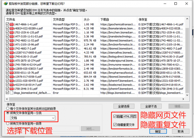
Task: Click PDF icon of s13287-017-0600-8.pdf
Action: [12, 53]
